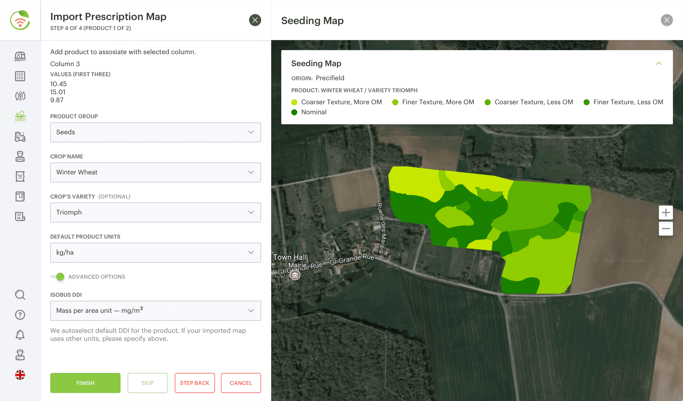The image size is (683, 401).
Task: Select the green seeding field icon
Action: click(x=20, y=116)
